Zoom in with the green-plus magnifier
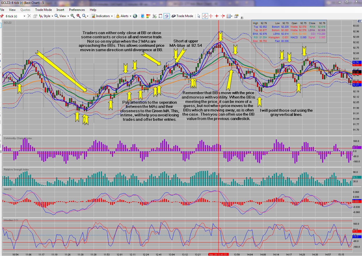Screen dimensions: 362x256 pos(73,16)
